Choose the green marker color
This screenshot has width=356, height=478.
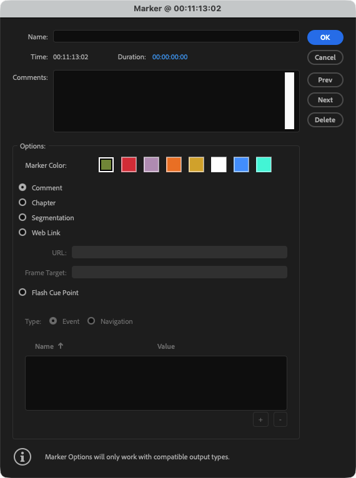(x=106, y=165)
